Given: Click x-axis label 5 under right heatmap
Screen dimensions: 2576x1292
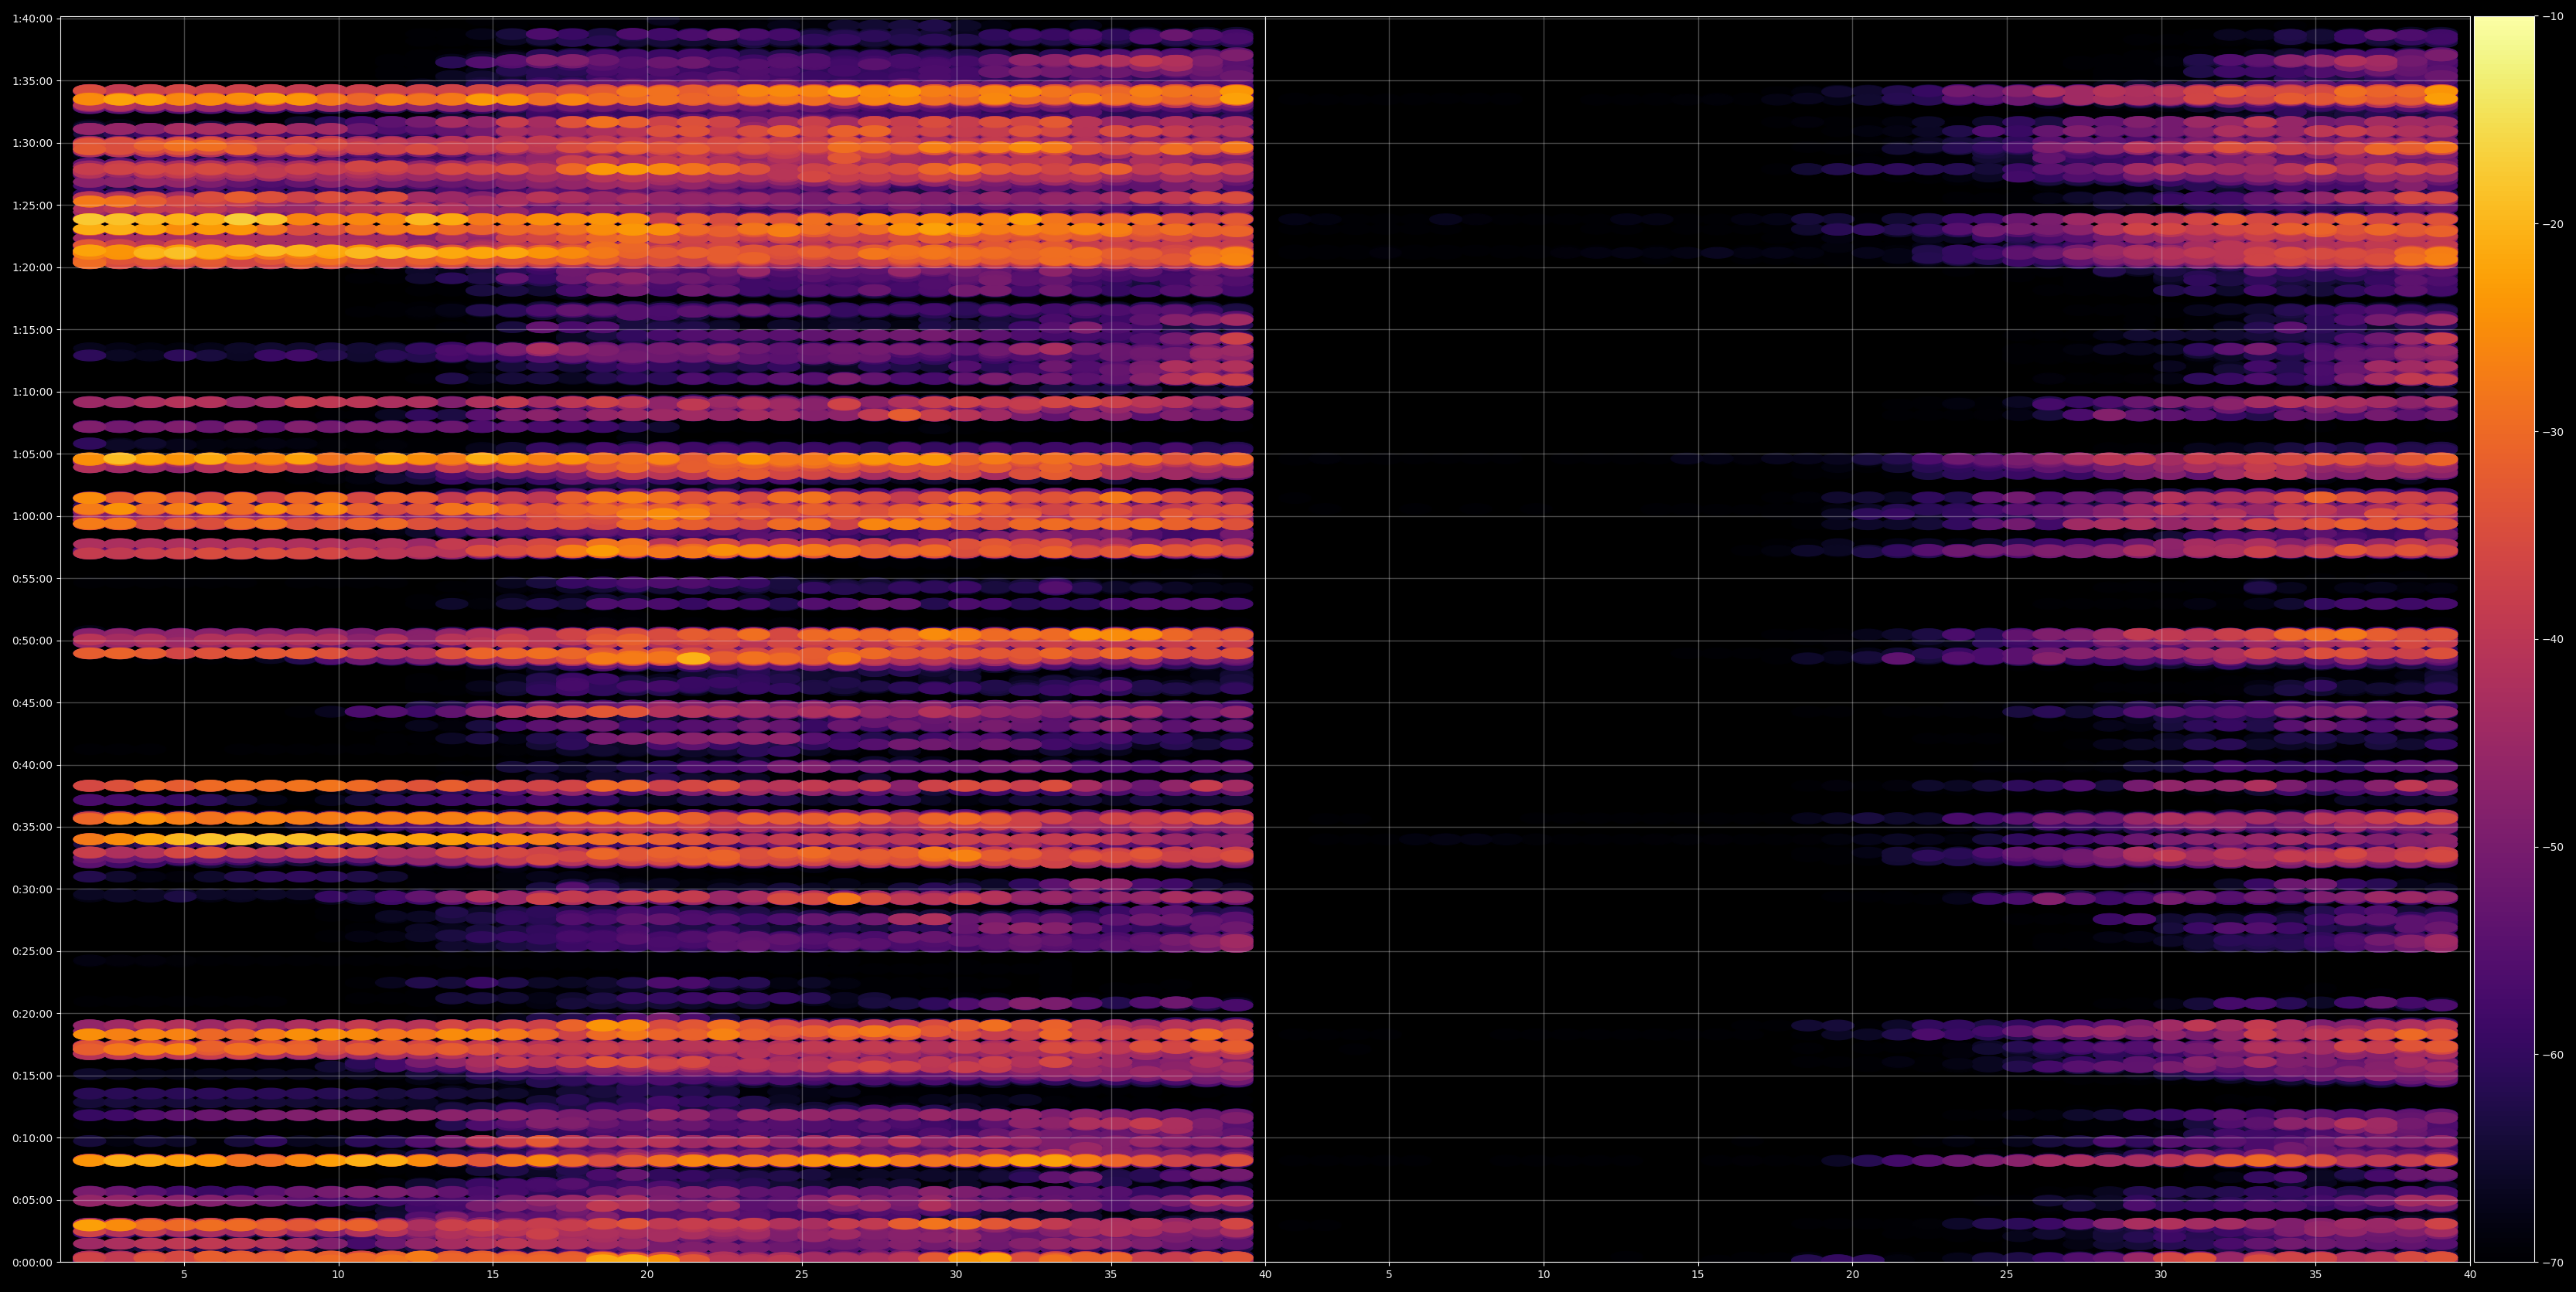Looking at the screenshot, I should (x=1389, y=1275).
